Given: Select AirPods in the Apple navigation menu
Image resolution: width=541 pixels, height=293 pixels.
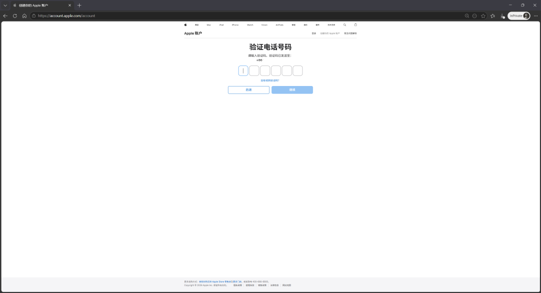Looking at the screenshot, I should pyautogui.click(x=279, y=24).
